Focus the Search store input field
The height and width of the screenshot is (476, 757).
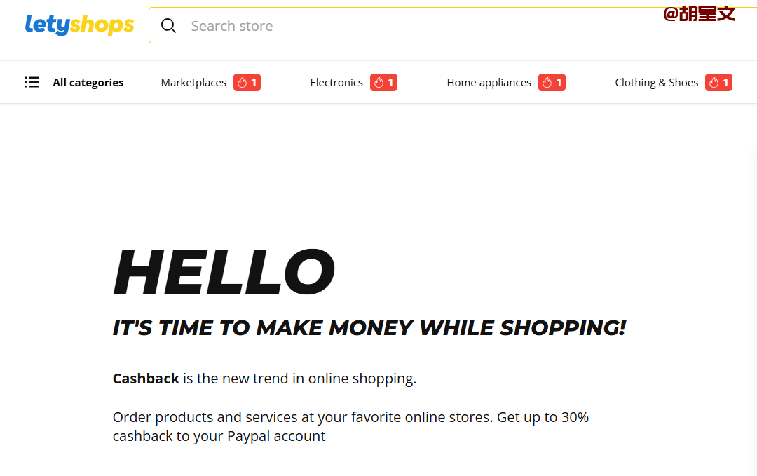(421, 26)
